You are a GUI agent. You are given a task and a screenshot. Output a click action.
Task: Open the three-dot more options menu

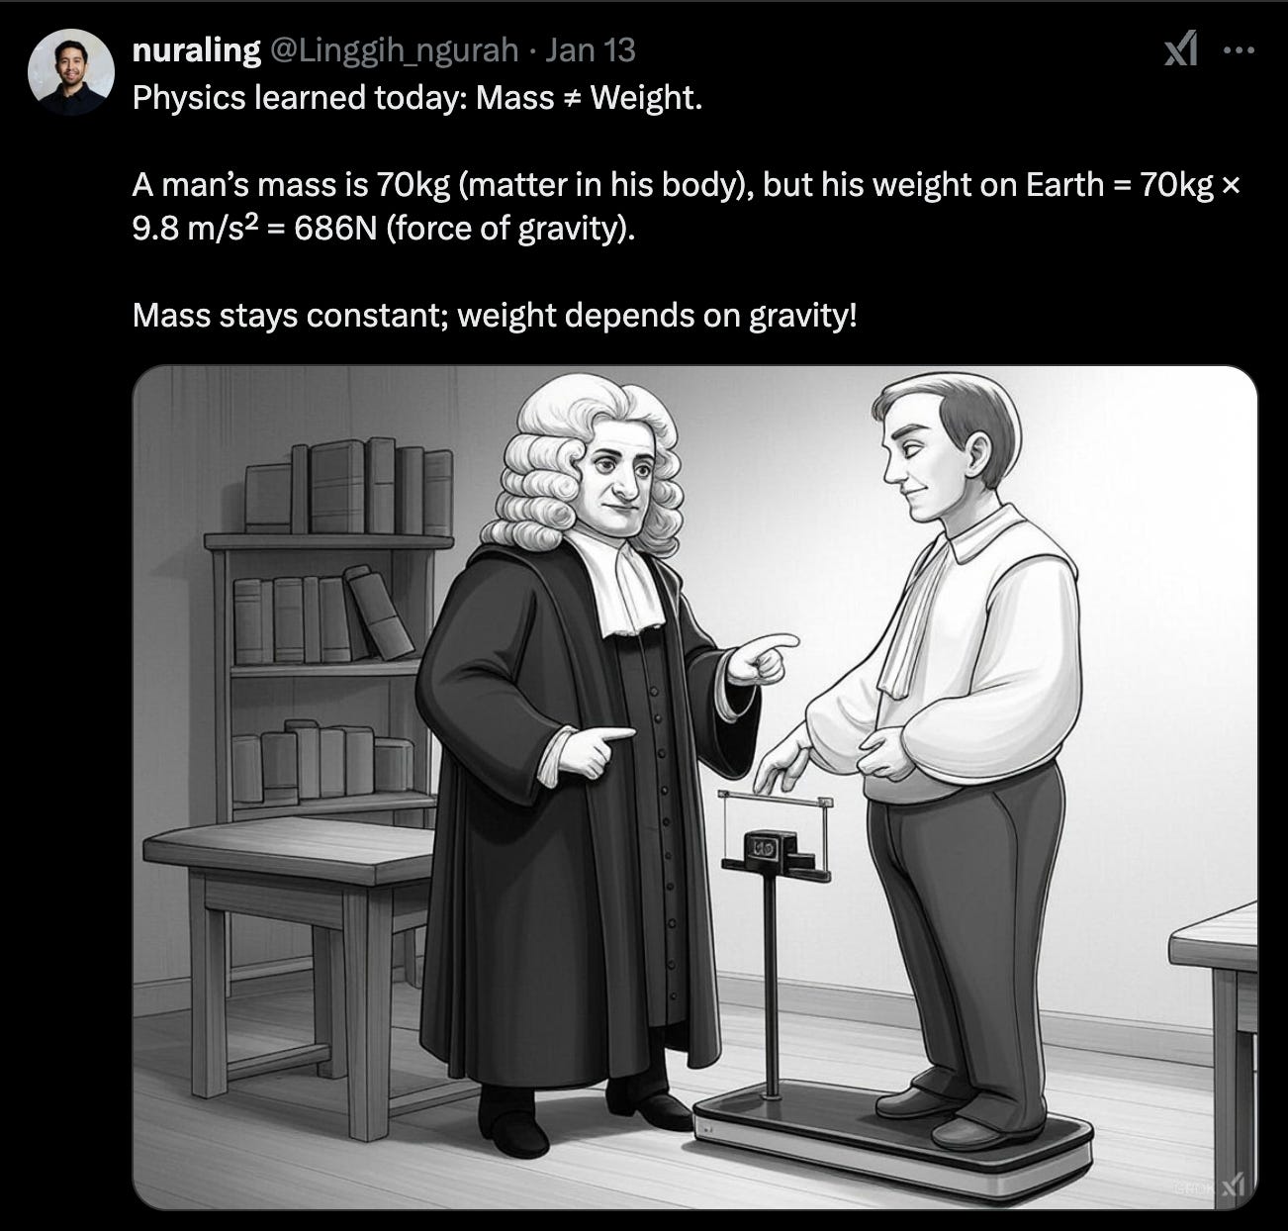point(1239,49)
